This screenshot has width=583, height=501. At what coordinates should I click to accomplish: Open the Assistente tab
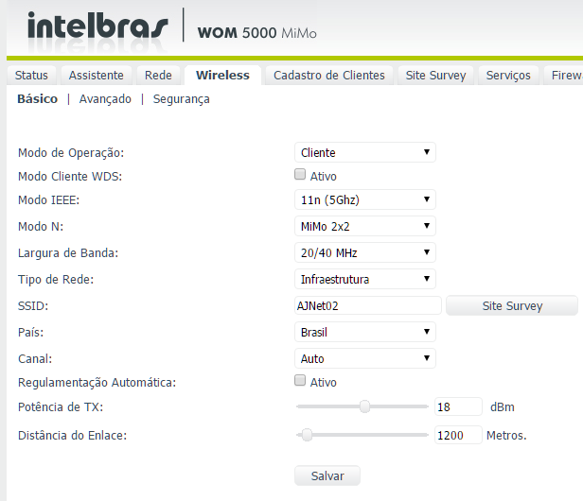tap(97, 76)
